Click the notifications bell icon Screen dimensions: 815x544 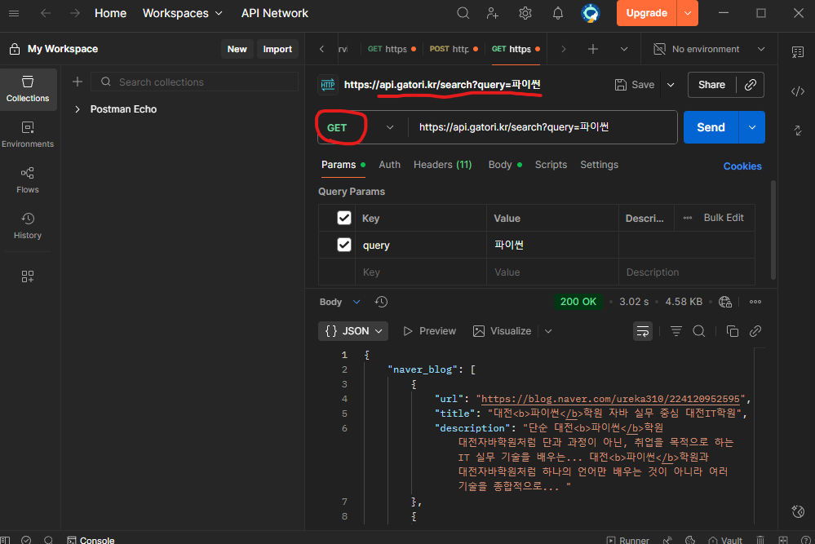coord(558,13)
